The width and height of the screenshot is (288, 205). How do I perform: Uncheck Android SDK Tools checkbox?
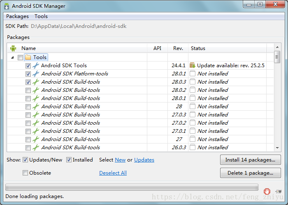pyautogui.click(x=28, y=66)
